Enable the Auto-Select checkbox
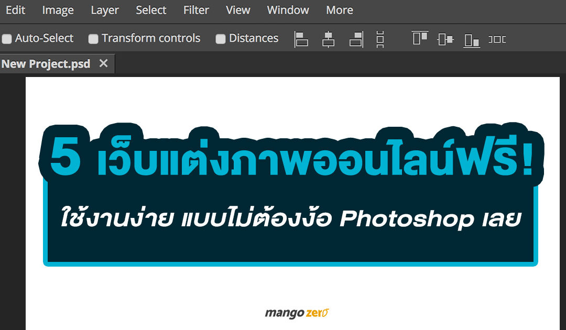The height and width of the screenshot is (330, 566). pos(7,39)
